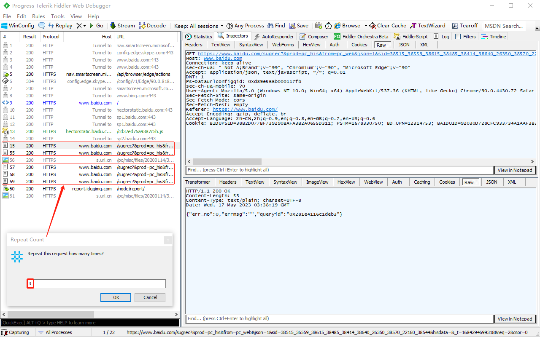Viewport: 540px width, 337px height.
Task: Open the Tools menu
Action: tap(58, 16)
